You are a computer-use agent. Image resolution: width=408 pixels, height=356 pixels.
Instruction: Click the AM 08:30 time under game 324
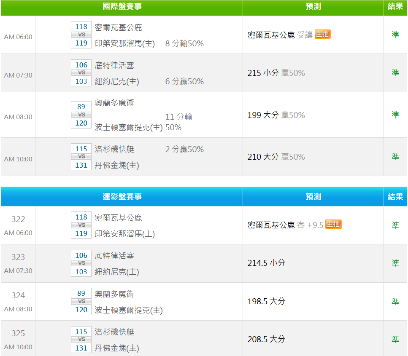pyautogui.click(x=18, y=309)
